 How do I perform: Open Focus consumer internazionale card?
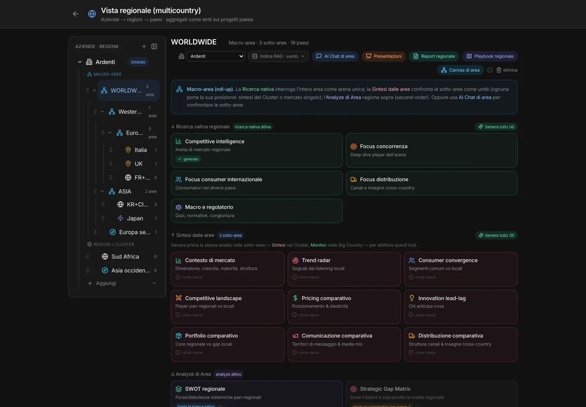tap(256, 183)
